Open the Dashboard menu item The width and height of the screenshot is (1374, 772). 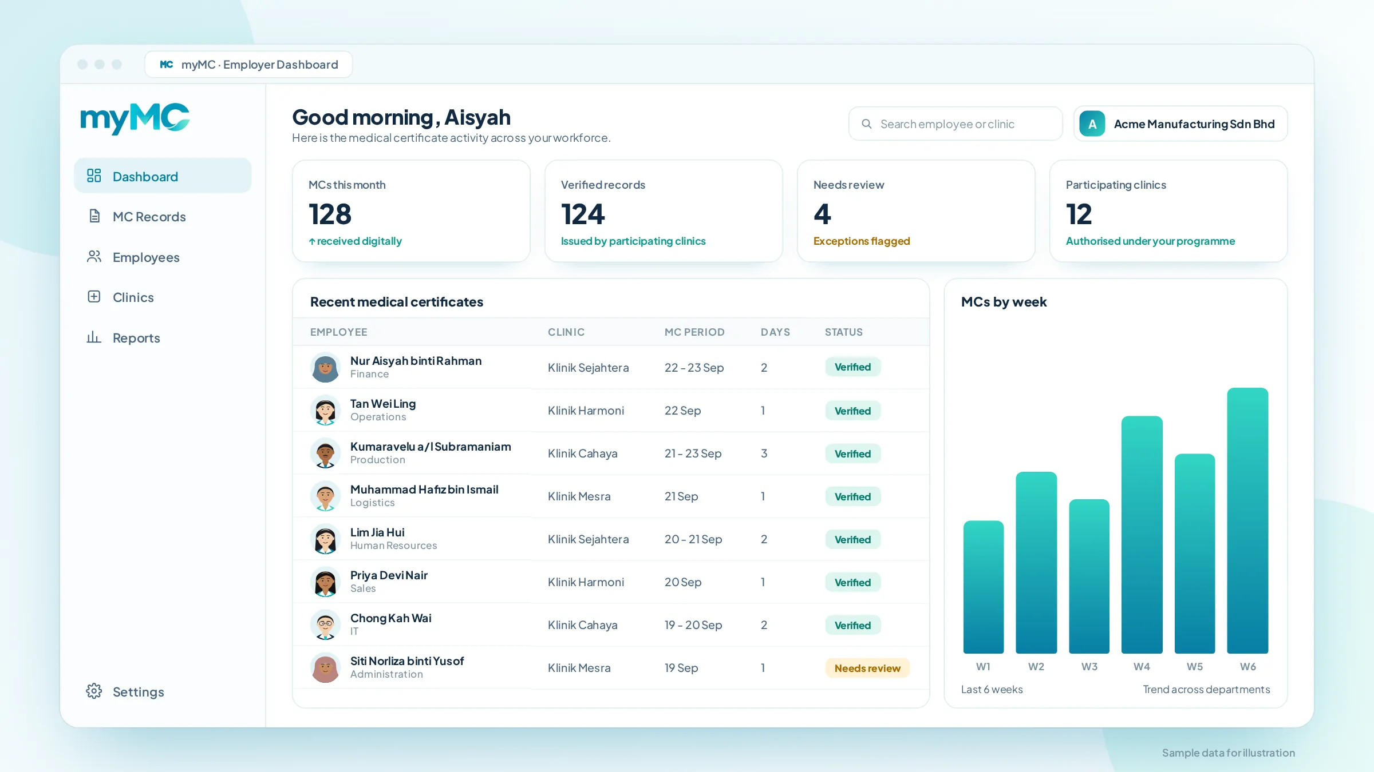pos(163,176)
